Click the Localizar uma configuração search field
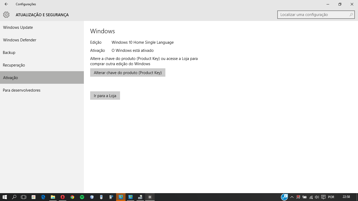Viewport: 358px width, 201px height. [316, 15]
